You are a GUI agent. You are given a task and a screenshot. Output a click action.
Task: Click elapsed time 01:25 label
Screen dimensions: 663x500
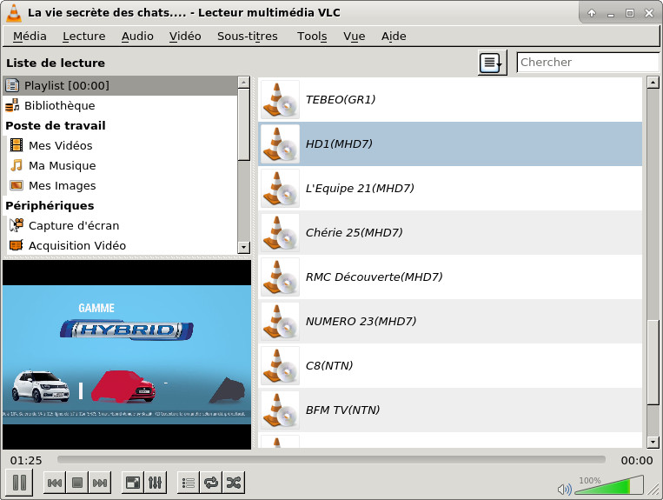pyautogui.click(x=26, y=460)
